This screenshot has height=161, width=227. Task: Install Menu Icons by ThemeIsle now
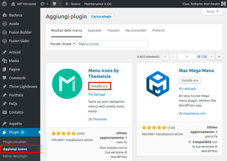pyautogui.click(x=99, y=86)
